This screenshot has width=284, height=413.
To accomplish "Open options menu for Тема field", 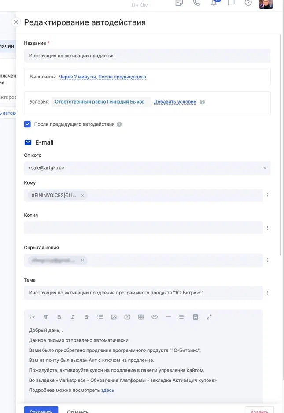I will coord(267,293).
